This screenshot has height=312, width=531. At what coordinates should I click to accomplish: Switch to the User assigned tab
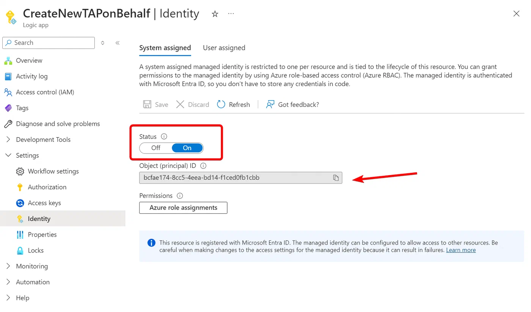coord(224,48)
